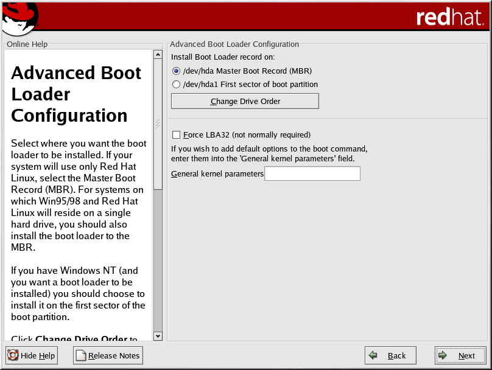
Task: Click the redhat wordmark in the banner
Action: 449,17
